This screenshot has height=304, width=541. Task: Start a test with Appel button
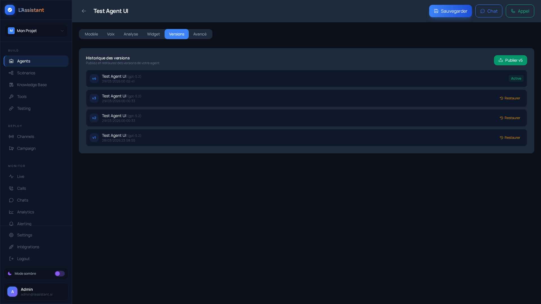(x=520, y=11)
